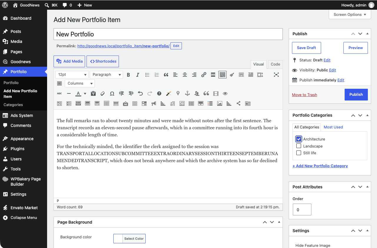Click Add New Portfolio Category link

pyautogui.click(x=320, y=166)
